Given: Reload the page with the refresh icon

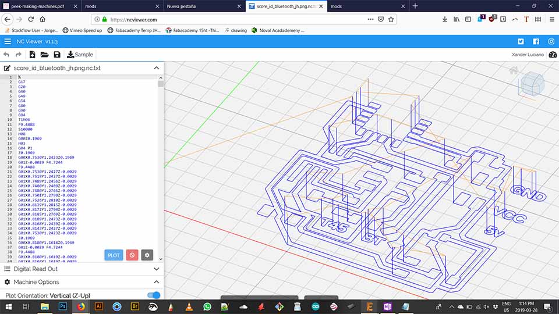Looking at the screenshot, I should coord(31,19).
